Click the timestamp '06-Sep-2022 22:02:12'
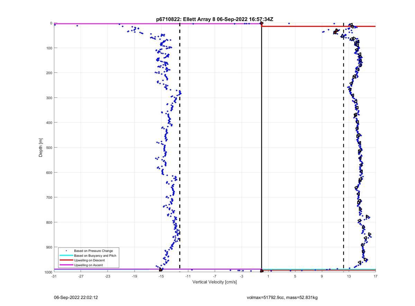 [x=76, y=297]
